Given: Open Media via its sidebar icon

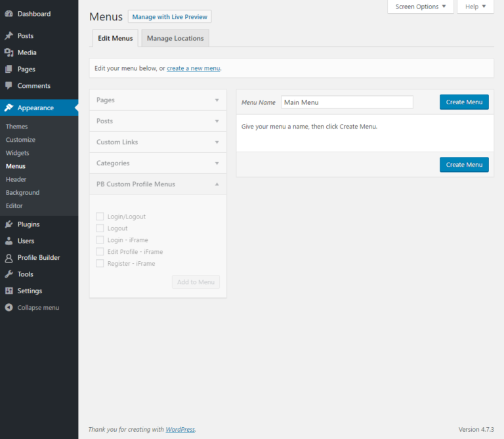Looking at the screenshot, I should click(x=9, y=52).
